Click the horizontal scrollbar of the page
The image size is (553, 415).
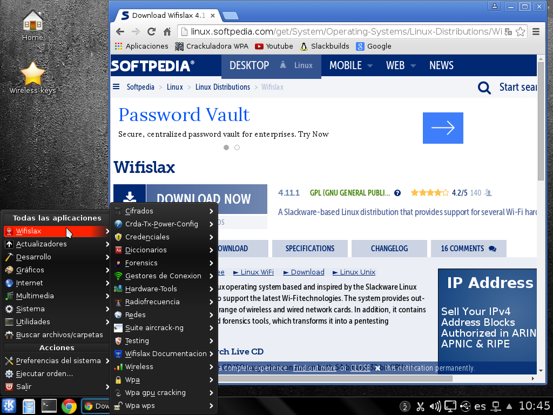pyautogui.click(x=335, y=378)
